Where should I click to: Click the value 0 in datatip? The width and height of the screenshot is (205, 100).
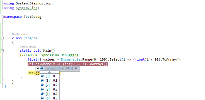[x=54, y=76]
